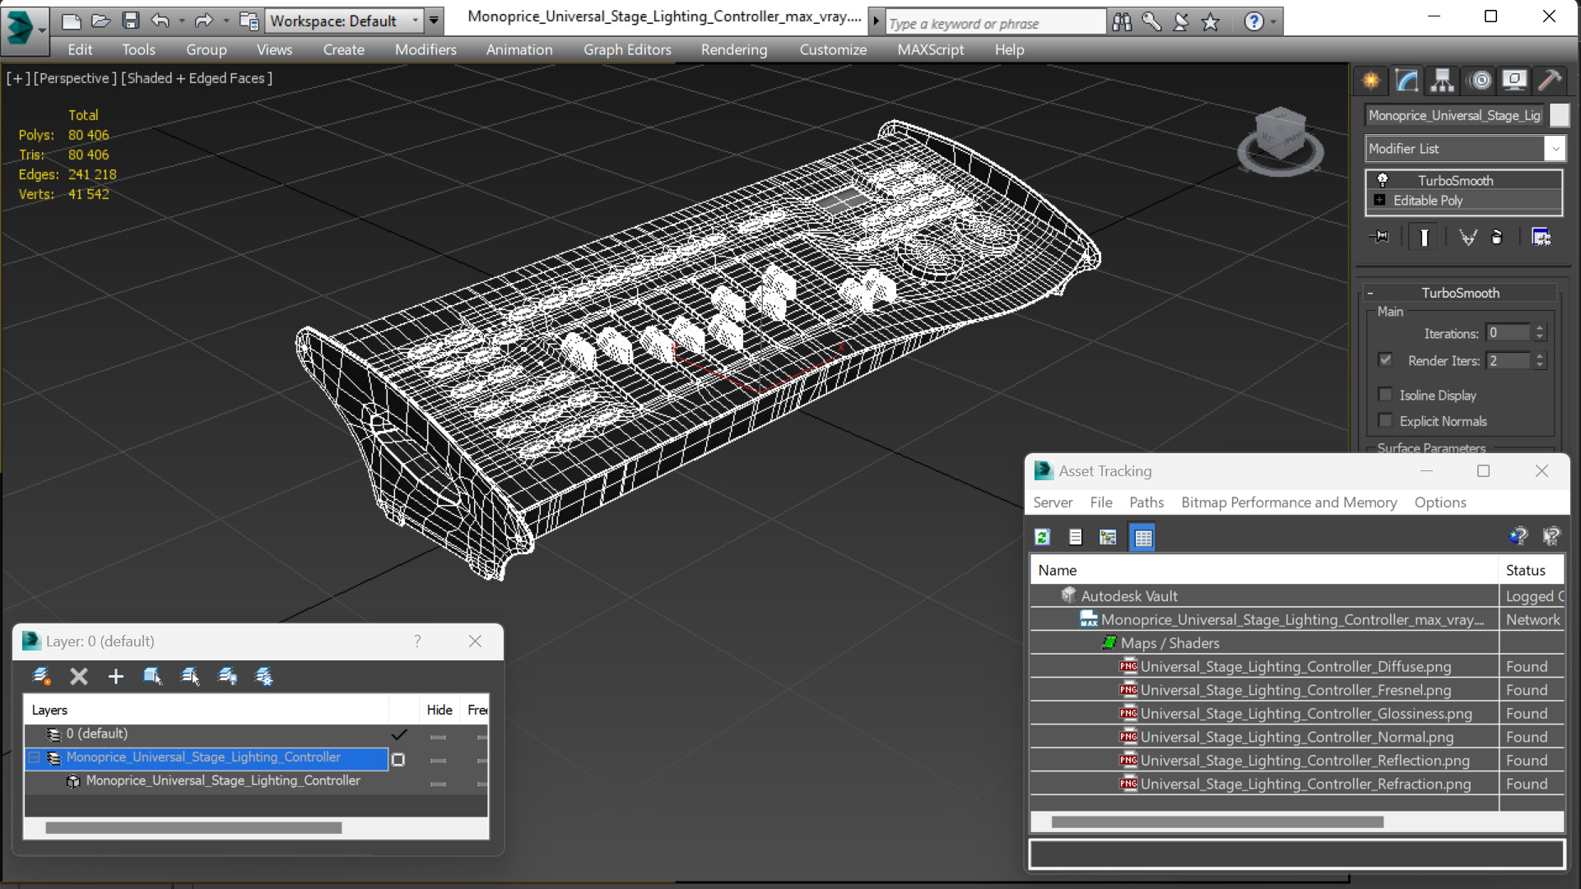Open undo history dropdown arrow
This screenshot has height=889, width=1581.
[x=181, y=21]
